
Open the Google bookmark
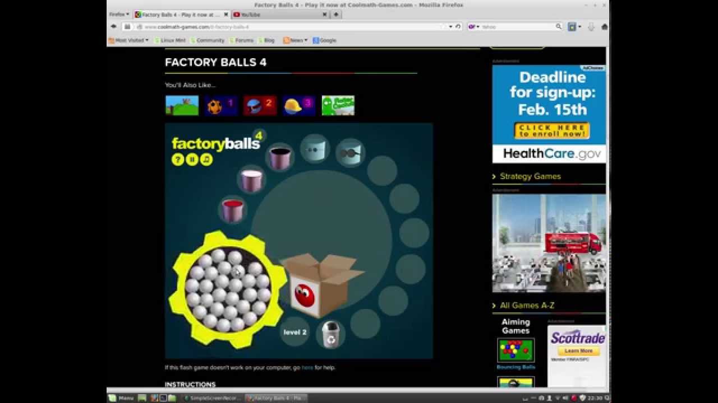tap(325, 40)
